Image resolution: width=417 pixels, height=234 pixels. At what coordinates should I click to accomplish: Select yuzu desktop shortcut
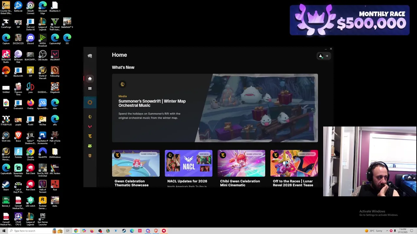tap(30, 88)
